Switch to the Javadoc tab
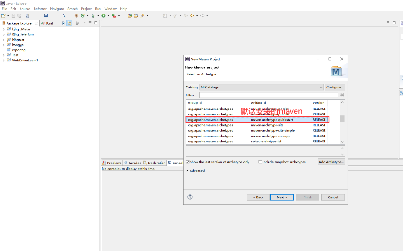 pos(133,163)
